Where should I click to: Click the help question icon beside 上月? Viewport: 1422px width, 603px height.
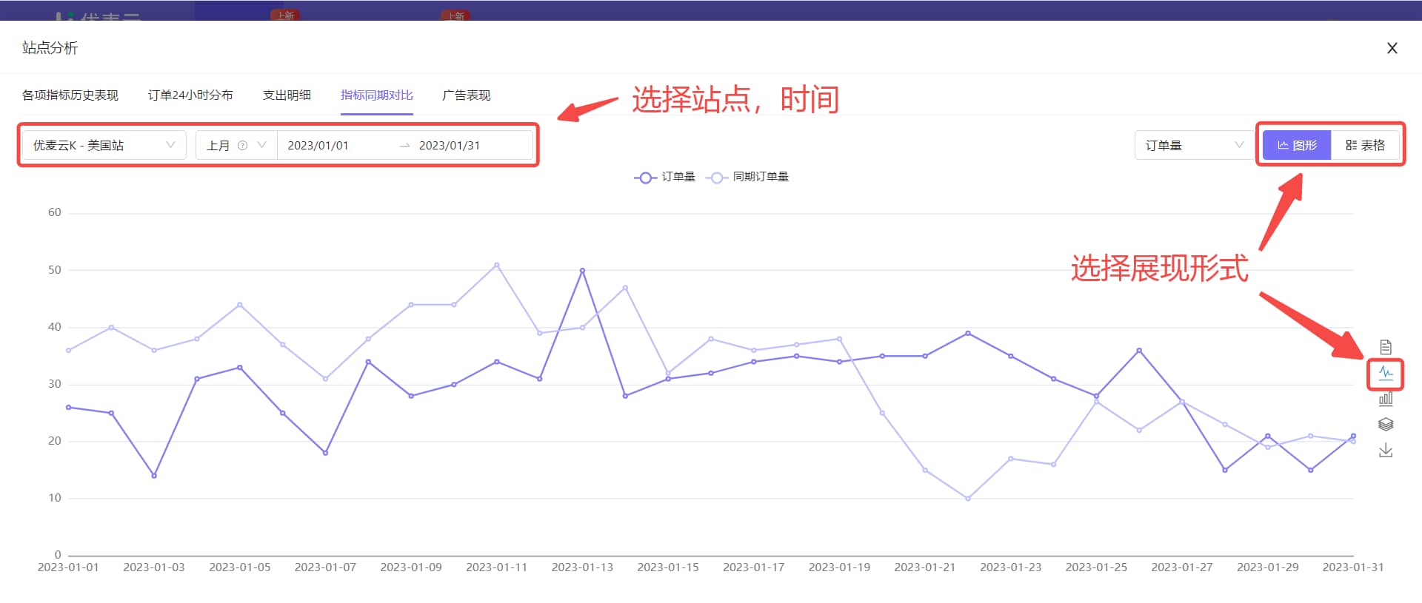[242, 145]
